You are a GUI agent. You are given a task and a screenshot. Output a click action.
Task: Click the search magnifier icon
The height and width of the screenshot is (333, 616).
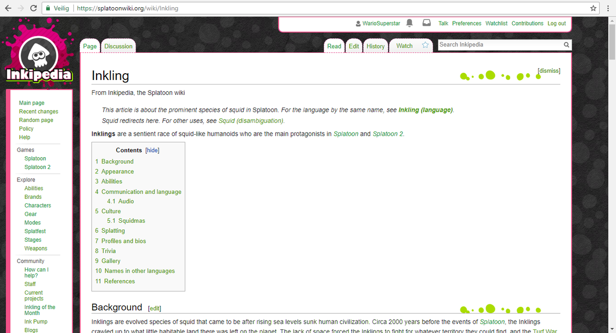[x=566, y=45]
